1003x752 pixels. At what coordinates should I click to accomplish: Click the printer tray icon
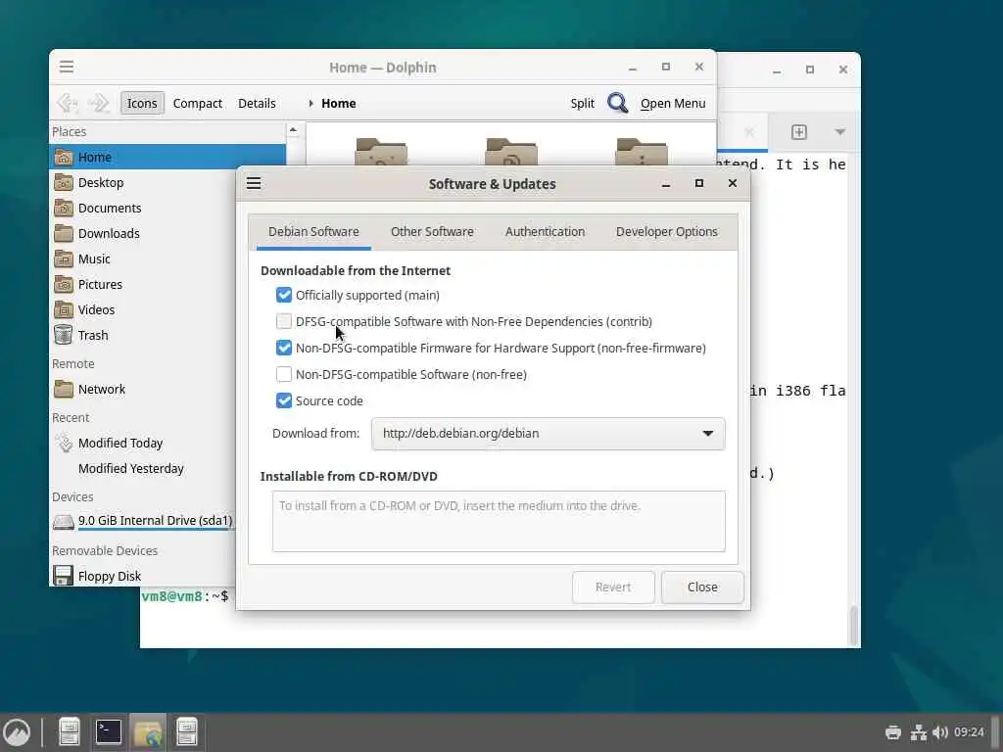(x=893, y=732)
